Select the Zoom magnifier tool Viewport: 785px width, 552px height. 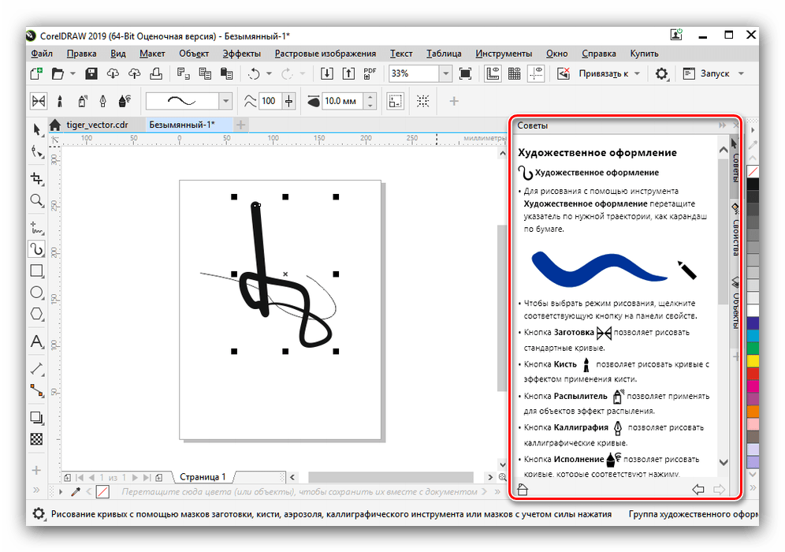click(x=36, y=201)
